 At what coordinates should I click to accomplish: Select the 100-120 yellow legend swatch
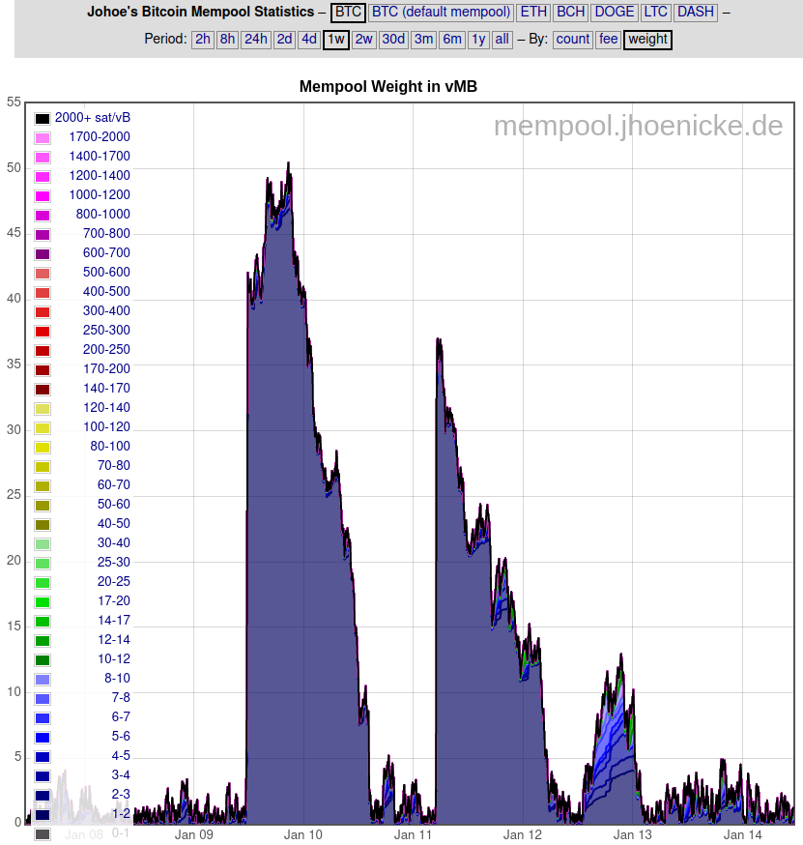click(x=43, y=427)
